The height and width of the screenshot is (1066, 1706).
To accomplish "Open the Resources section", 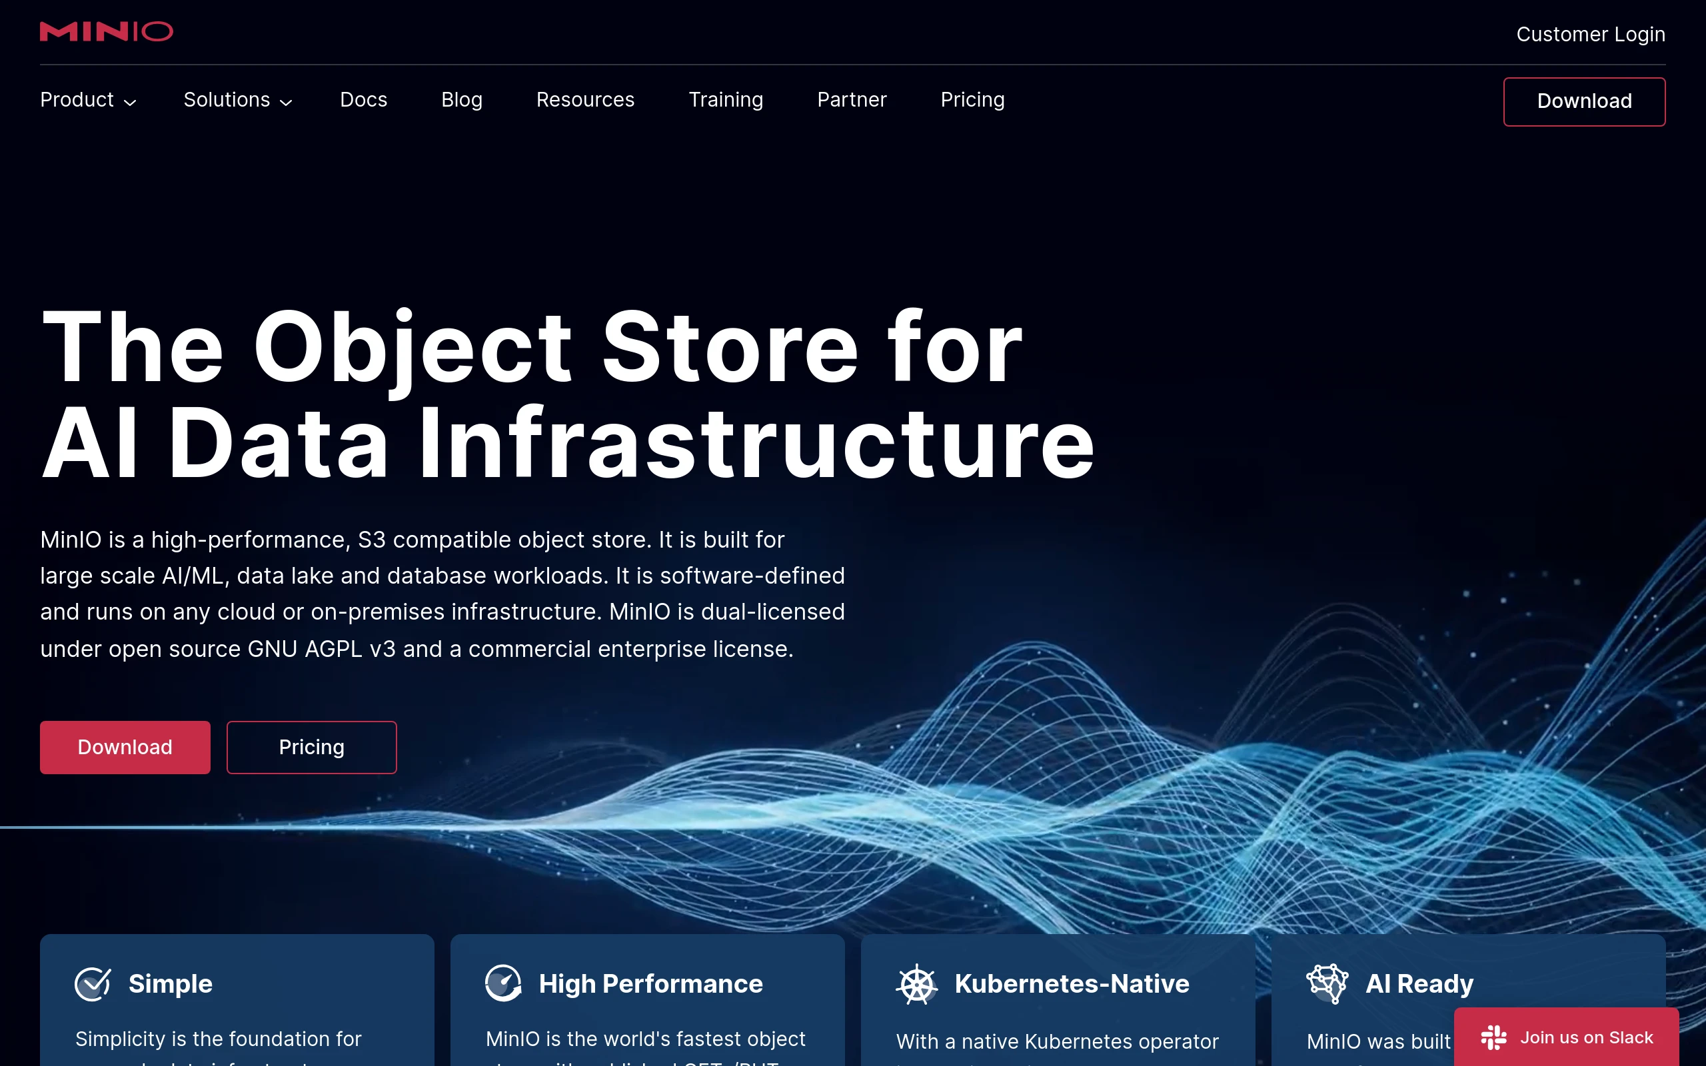I will (x=585, y=100).
